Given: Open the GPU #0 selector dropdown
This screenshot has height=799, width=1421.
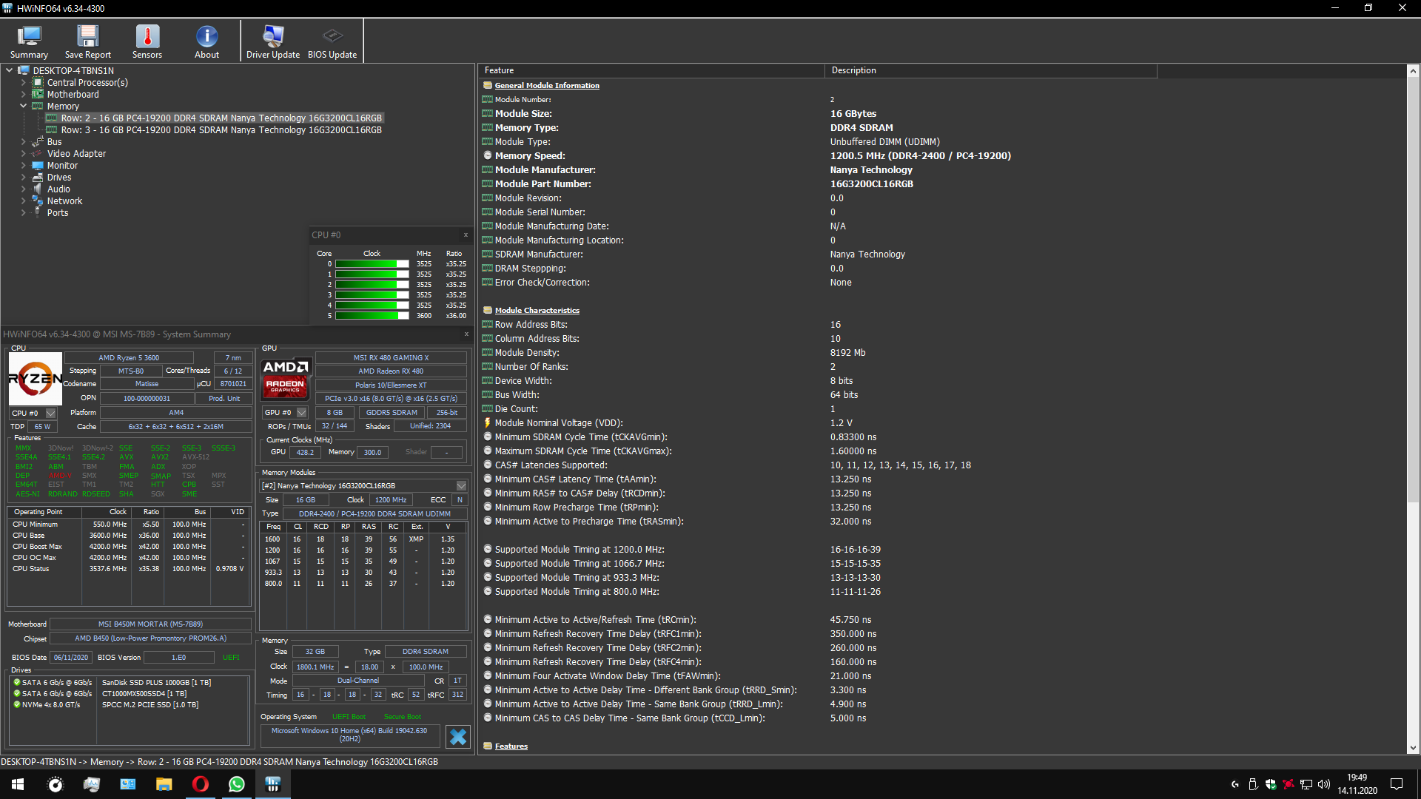Looking at the screenshot, I should tap(302, 412).
